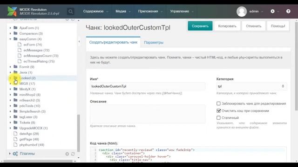Click the tree panel vertical scrollbar
This screenshot has height=167, width=298.
point(78,133)
